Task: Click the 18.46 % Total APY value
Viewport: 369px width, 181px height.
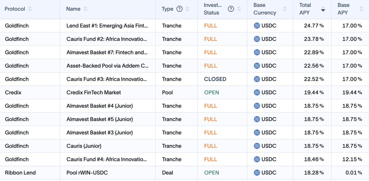Action: (x=314, y=159)
